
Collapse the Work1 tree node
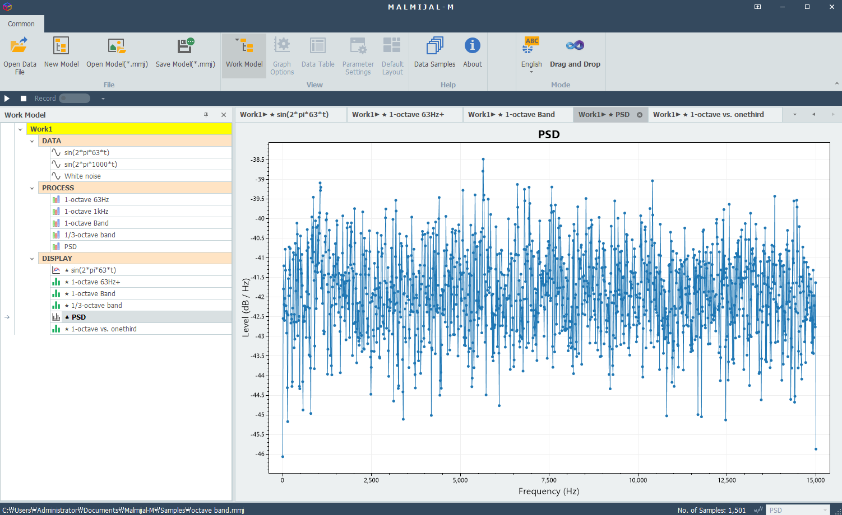click(x=20, y=129)
